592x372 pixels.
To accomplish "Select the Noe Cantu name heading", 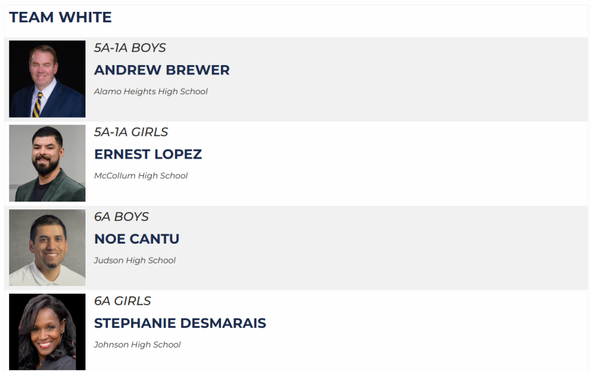I will (137, 238).
